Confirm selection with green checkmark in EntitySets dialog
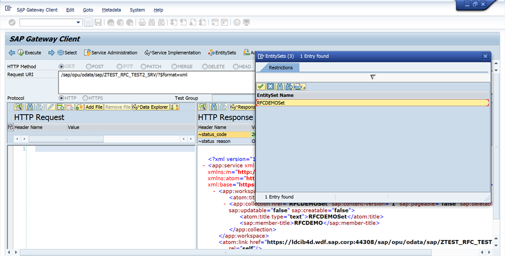Viewport: 505px width, 256px height. click(x=261, y=86)
